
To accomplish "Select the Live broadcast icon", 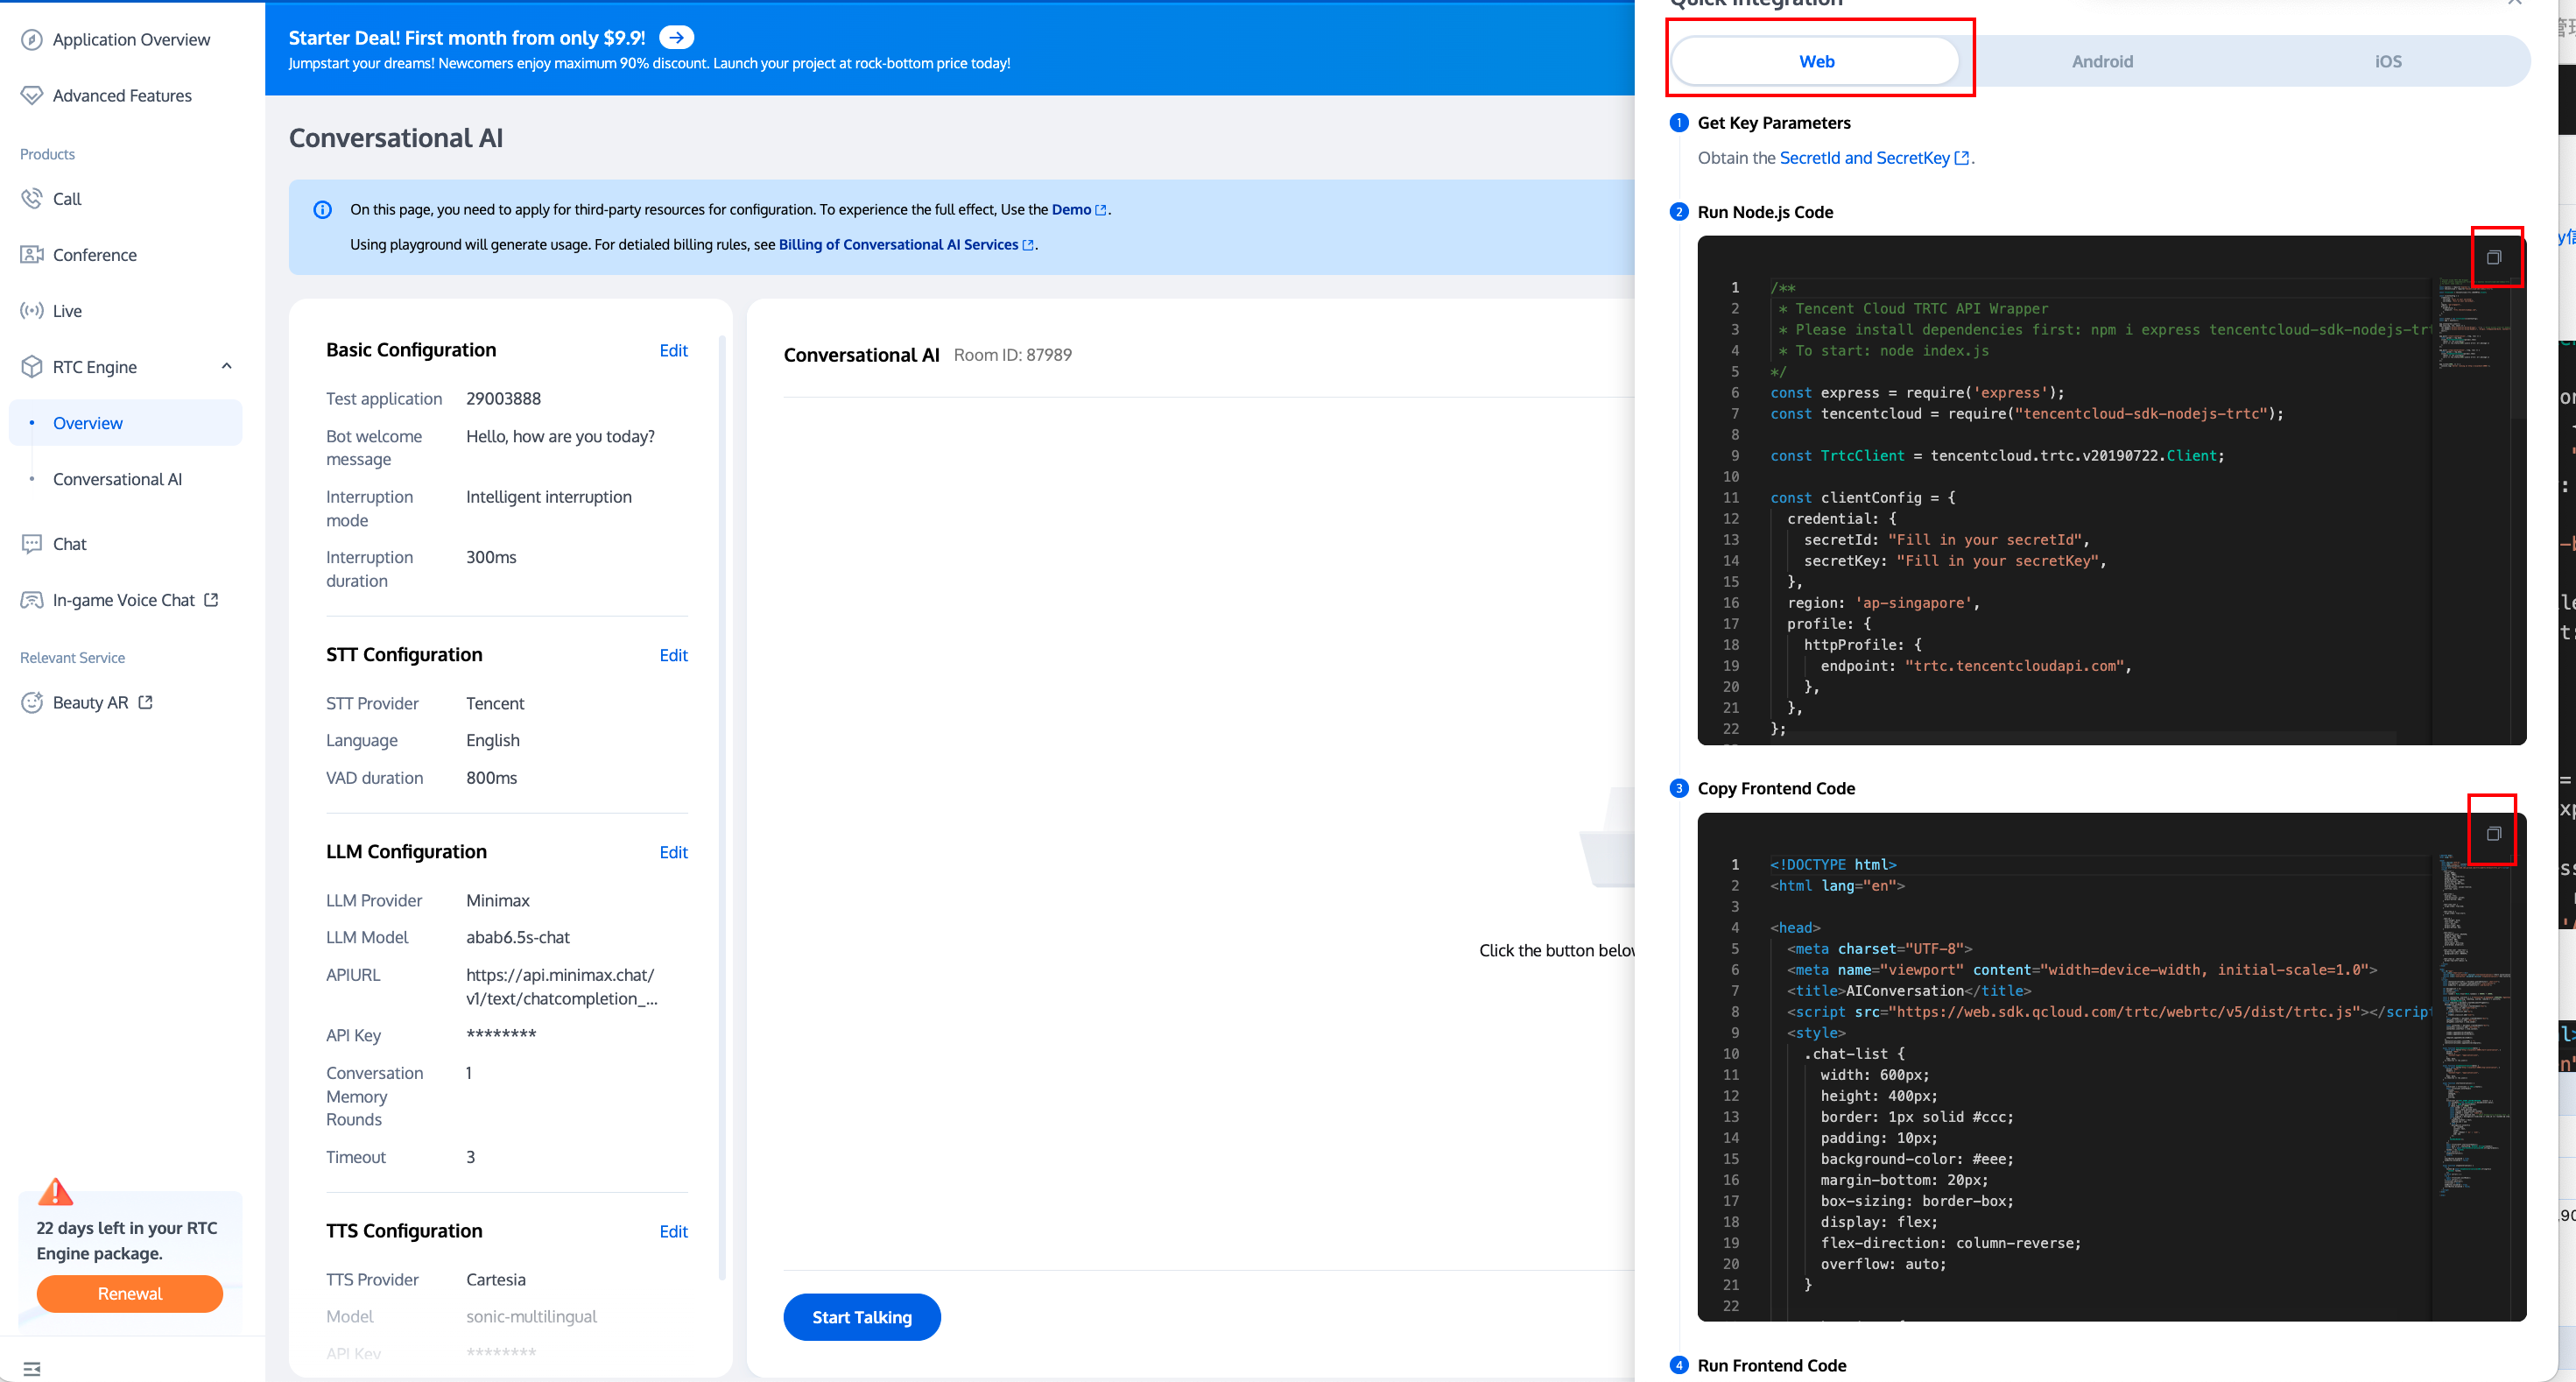I will pos(32,311).
